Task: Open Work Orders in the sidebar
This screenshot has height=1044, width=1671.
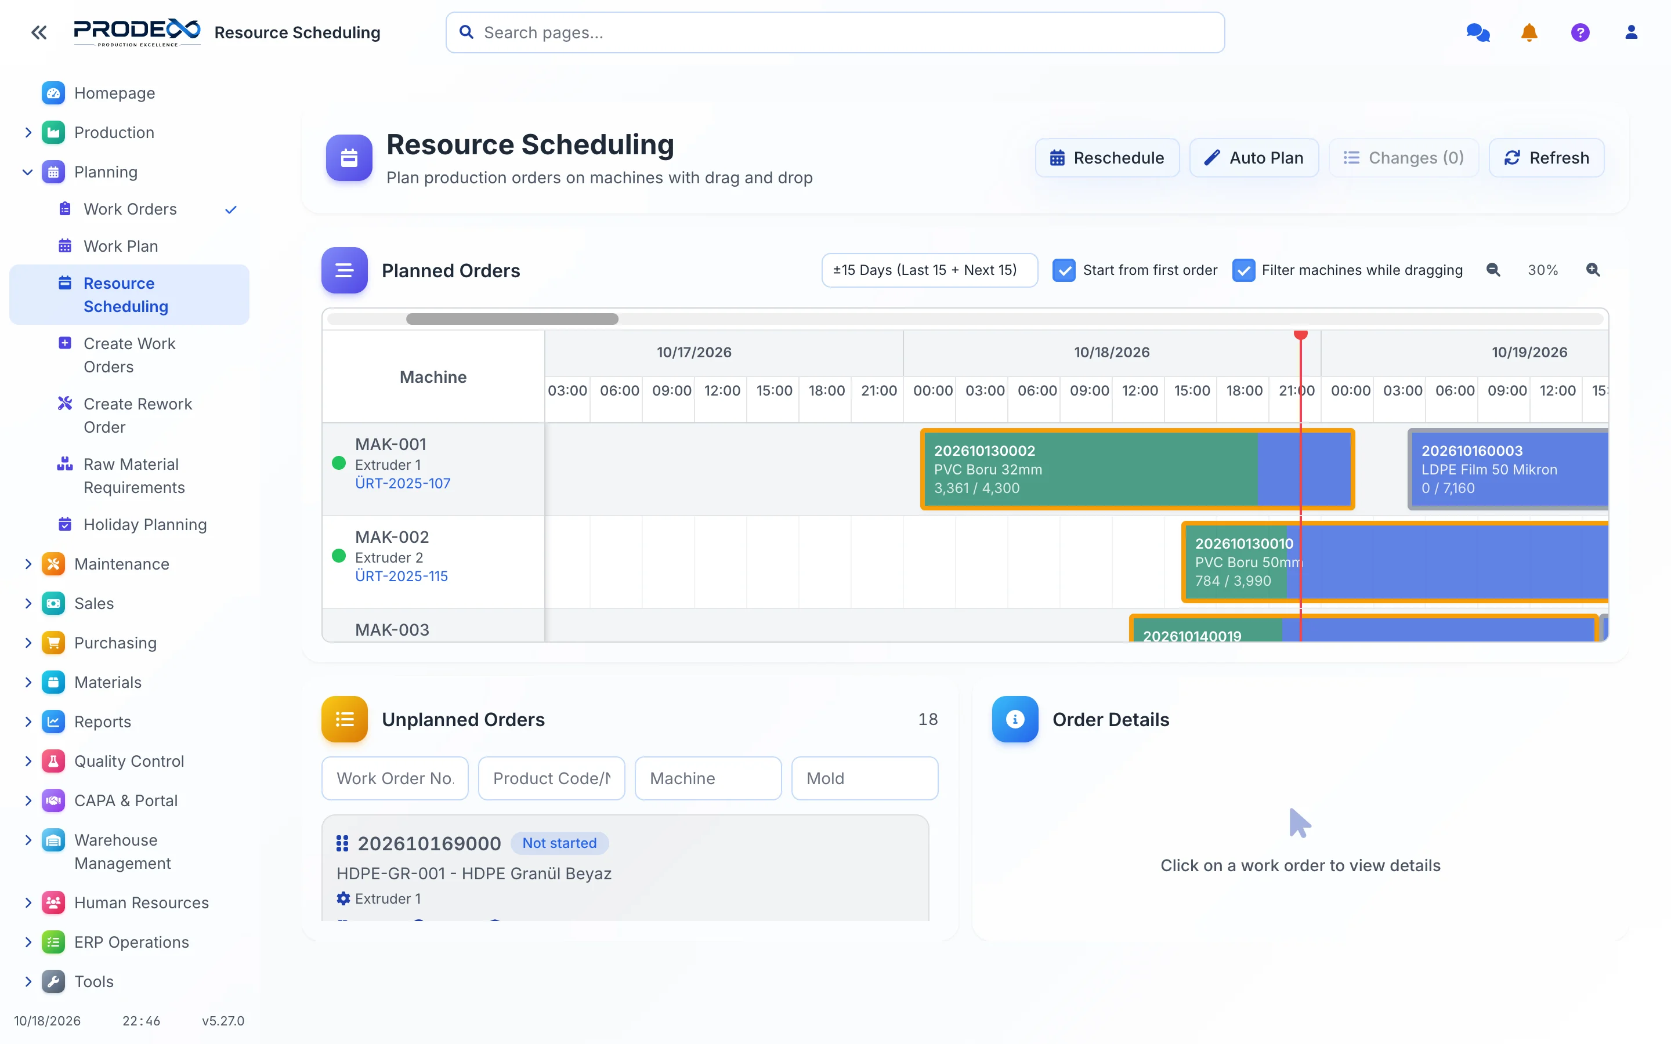Action: [x=130, y=209]
